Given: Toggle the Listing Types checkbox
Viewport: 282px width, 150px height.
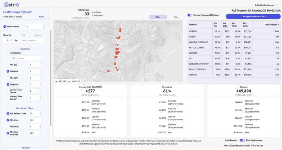Looking at the screenshot, I should pyautogui.click(x=8, y=54).
